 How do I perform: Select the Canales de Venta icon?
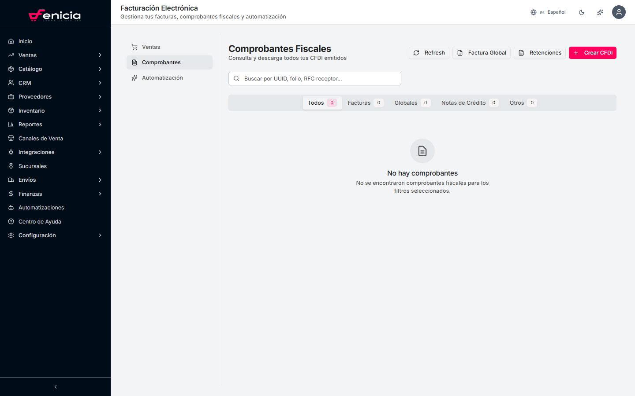(11, 138)
